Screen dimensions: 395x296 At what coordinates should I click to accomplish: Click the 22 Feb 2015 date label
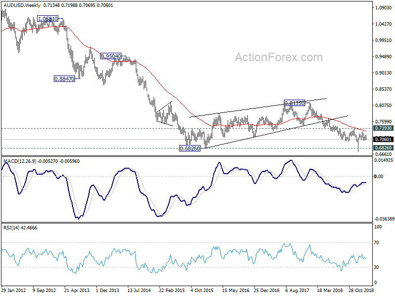[x=172, y=291]
